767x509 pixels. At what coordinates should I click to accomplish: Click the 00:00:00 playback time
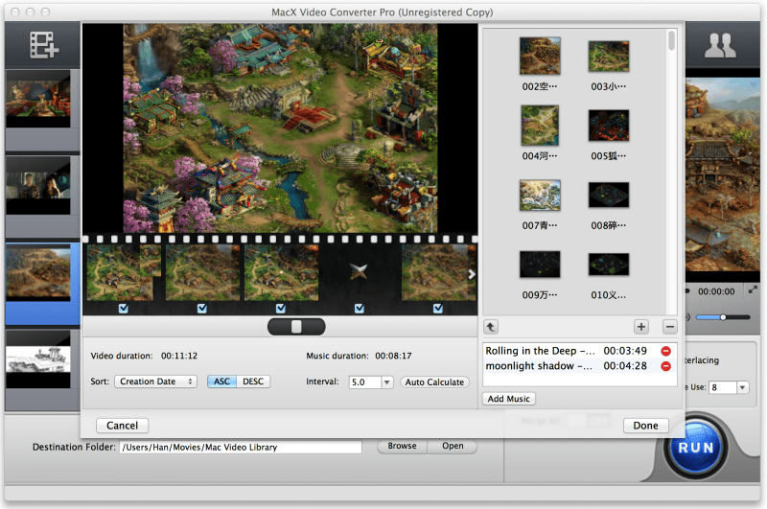(716, 292)
